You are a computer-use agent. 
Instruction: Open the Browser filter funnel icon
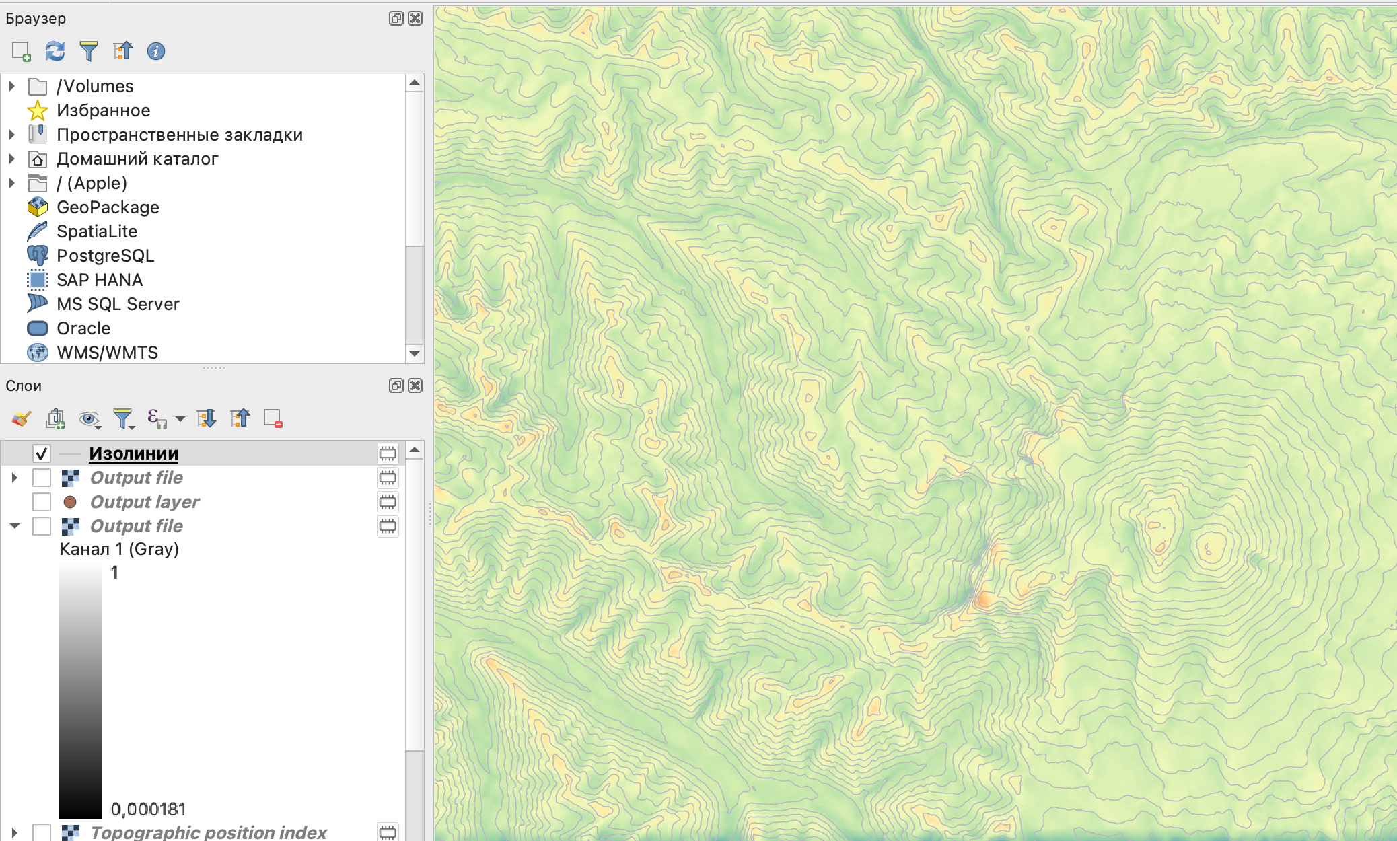tap(89, 51)
